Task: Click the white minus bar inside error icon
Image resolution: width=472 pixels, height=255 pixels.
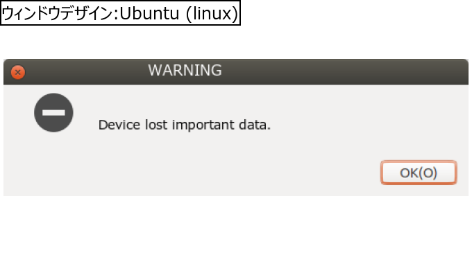Action: (53, 113)
